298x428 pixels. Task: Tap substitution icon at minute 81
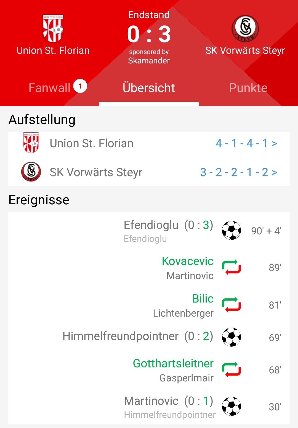click(231, 305)
